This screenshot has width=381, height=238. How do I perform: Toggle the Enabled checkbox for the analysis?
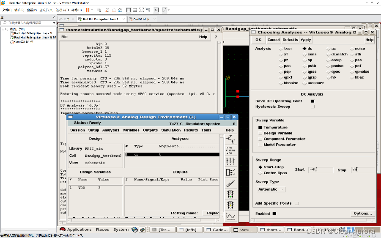click(x=274, y=213)
